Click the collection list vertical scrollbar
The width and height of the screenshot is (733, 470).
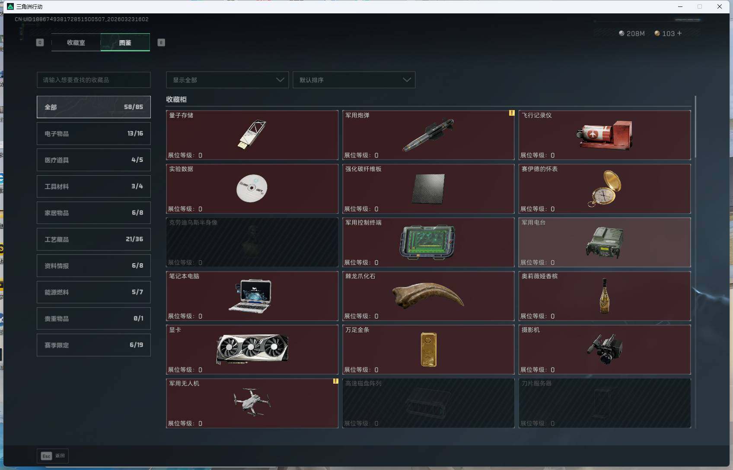(695, 126)
